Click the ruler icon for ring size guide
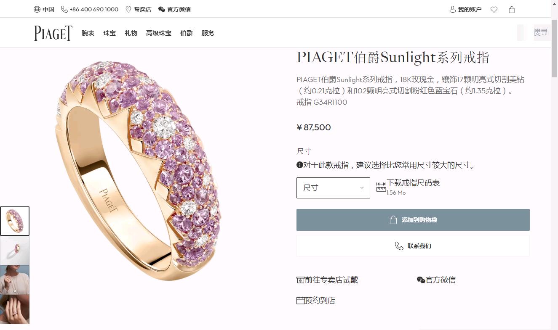This screenshot has width=558, height=330. 381,187
